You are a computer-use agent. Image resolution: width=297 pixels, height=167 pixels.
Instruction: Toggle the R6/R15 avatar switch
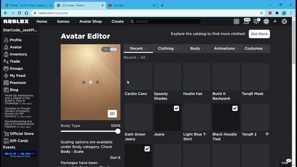(110, 50)
